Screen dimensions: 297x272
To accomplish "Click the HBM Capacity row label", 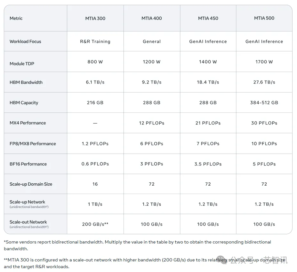I will [x=24, y=103].
